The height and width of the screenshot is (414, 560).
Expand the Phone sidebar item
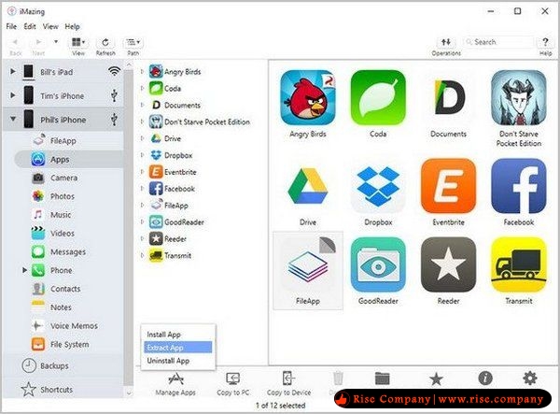click(24, 270)
